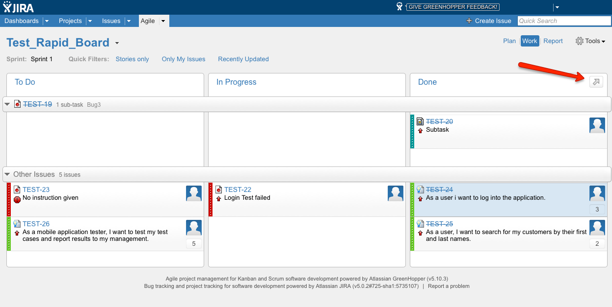The width and height of the screenshot is (612, 307).
Task: Select the 'Login Test failed' summary text
Action: (247, 198)
